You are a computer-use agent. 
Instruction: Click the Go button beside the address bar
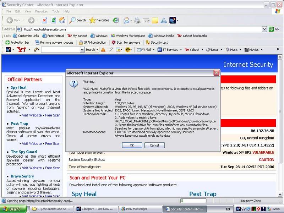[274, 29]
